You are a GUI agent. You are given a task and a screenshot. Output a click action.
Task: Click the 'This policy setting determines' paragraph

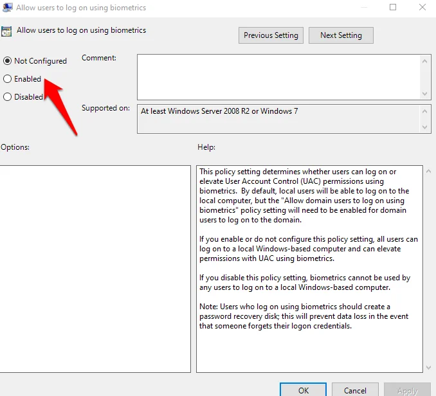click(304, 195)
